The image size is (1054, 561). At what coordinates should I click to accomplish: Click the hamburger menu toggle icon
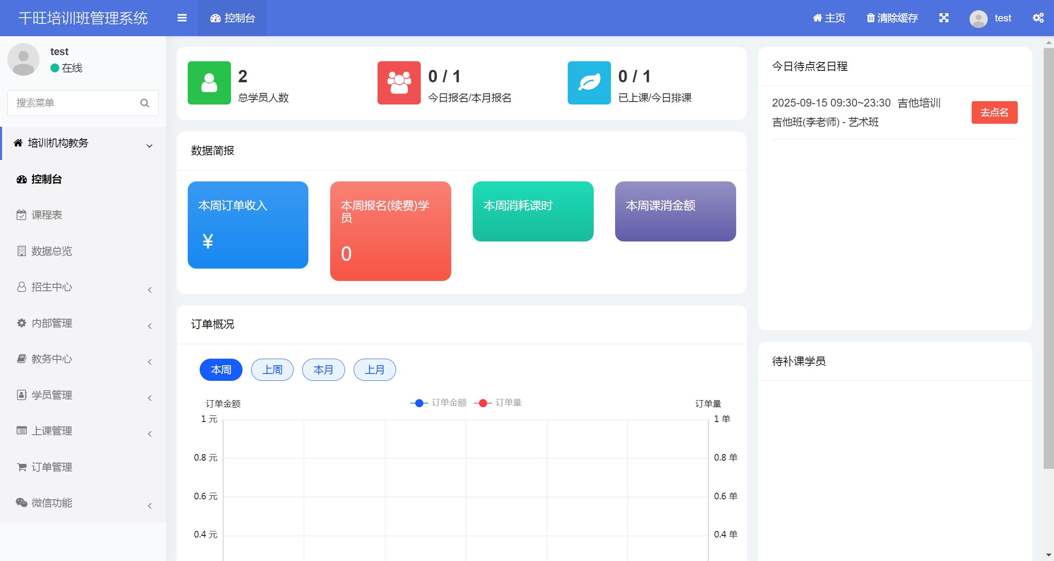pyautogui.click(x=182, y=18)
